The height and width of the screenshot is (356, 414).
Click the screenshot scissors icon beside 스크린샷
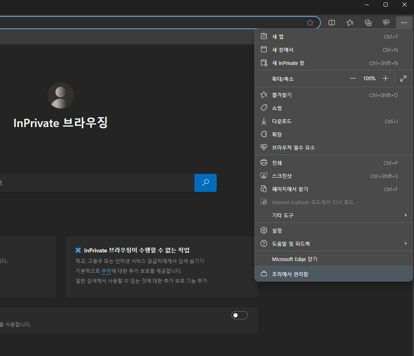[264, 176]
